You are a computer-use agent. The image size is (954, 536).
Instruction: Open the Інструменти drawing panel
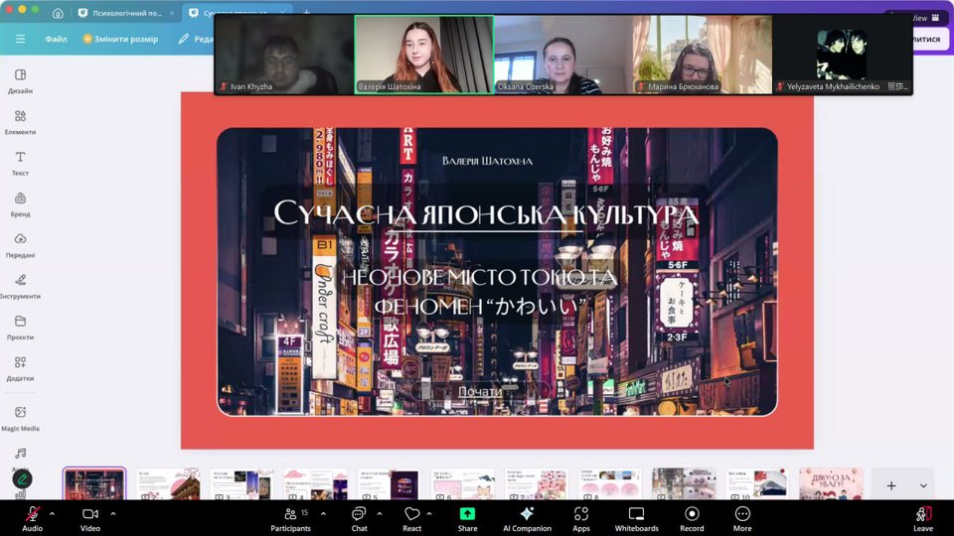point(20,286)
